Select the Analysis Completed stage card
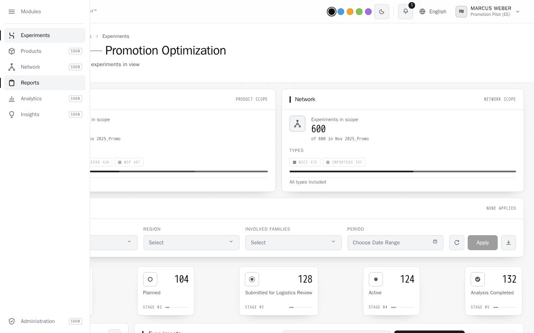The width and height of the screenshot is (534, 333). click(x=494, y=291)
